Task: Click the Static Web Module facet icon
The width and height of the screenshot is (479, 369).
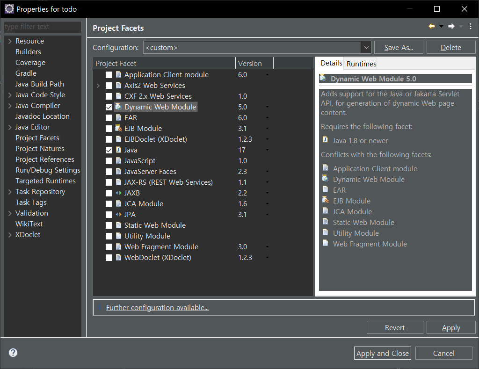Action: 118,225
